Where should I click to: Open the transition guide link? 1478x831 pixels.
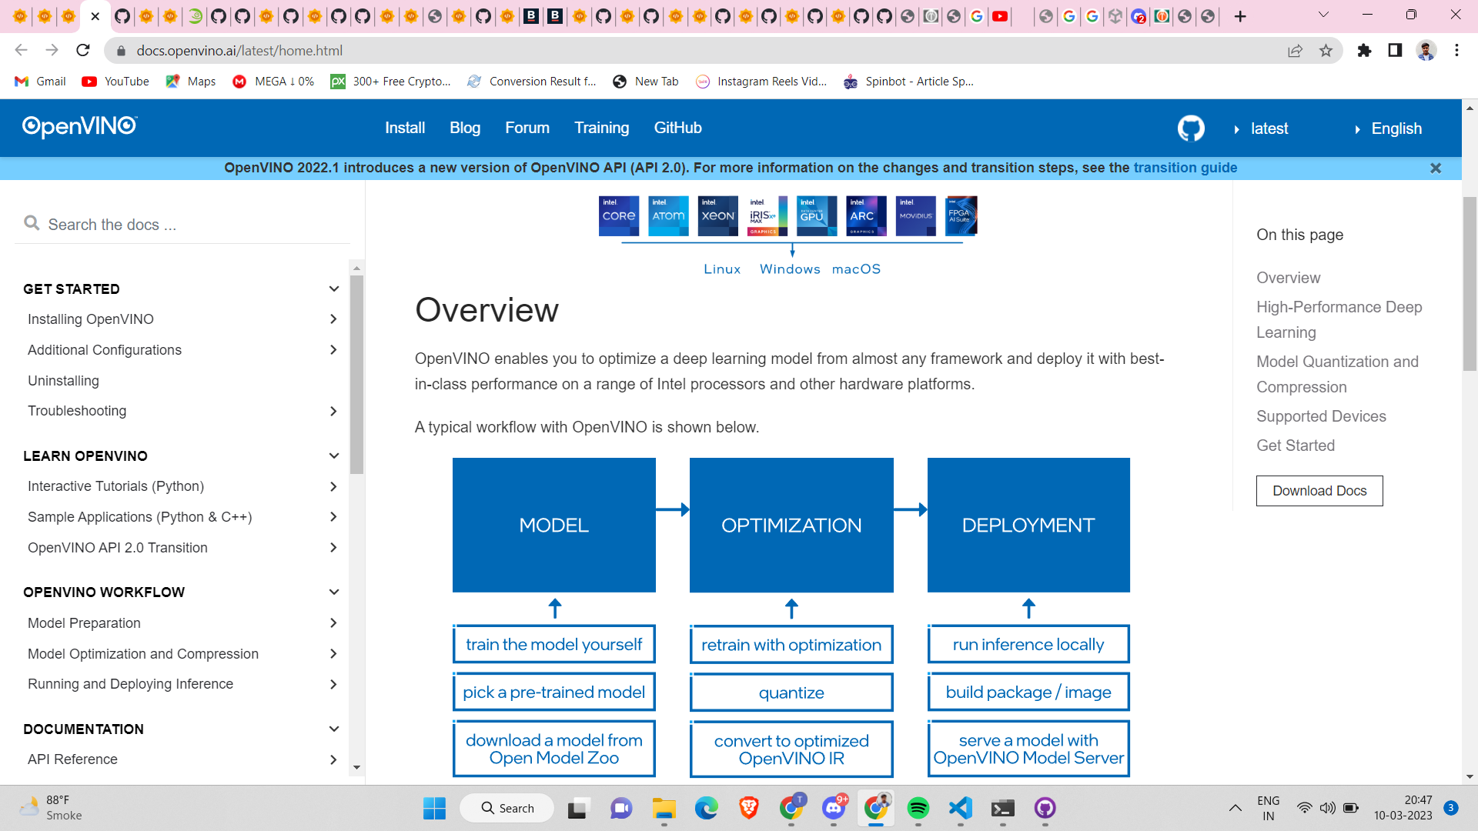(x=1185, y=167)
